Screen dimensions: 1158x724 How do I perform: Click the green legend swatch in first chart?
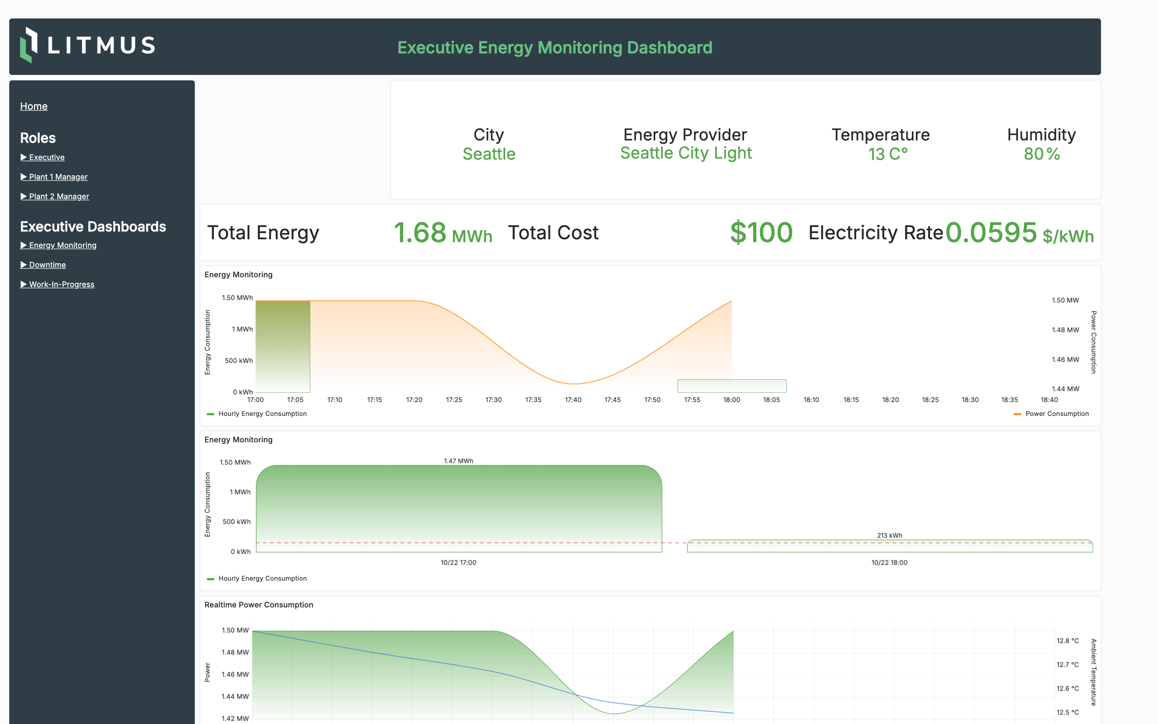click(211, 414)
